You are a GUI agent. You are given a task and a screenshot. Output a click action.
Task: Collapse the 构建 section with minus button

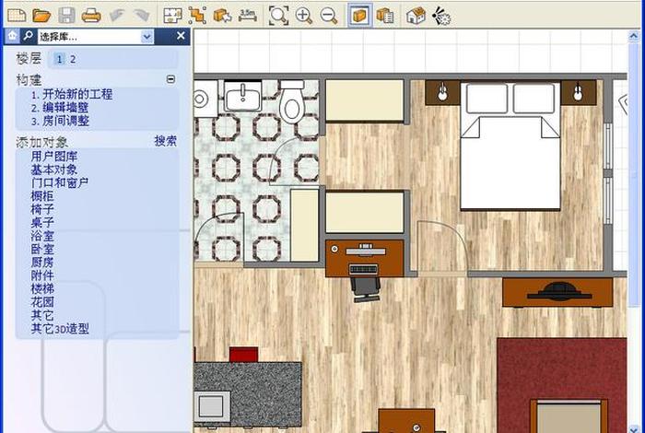170,79
